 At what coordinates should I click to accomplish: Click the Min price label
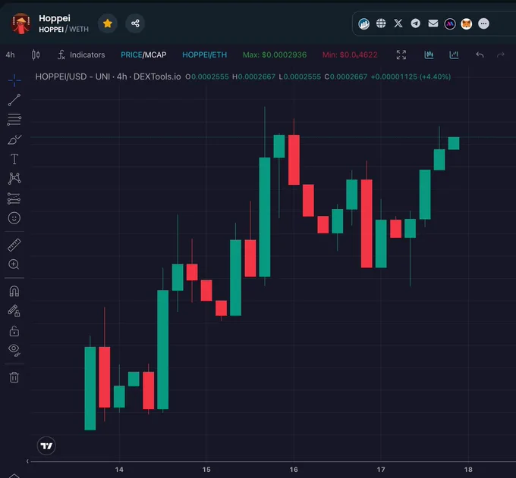coord(350,55)
